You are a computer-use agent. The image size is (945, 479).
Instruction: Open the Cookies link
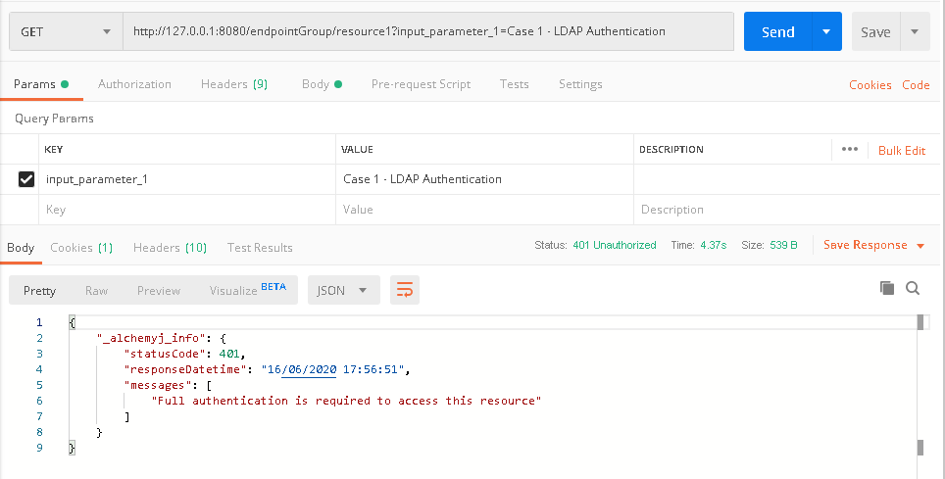870,85
